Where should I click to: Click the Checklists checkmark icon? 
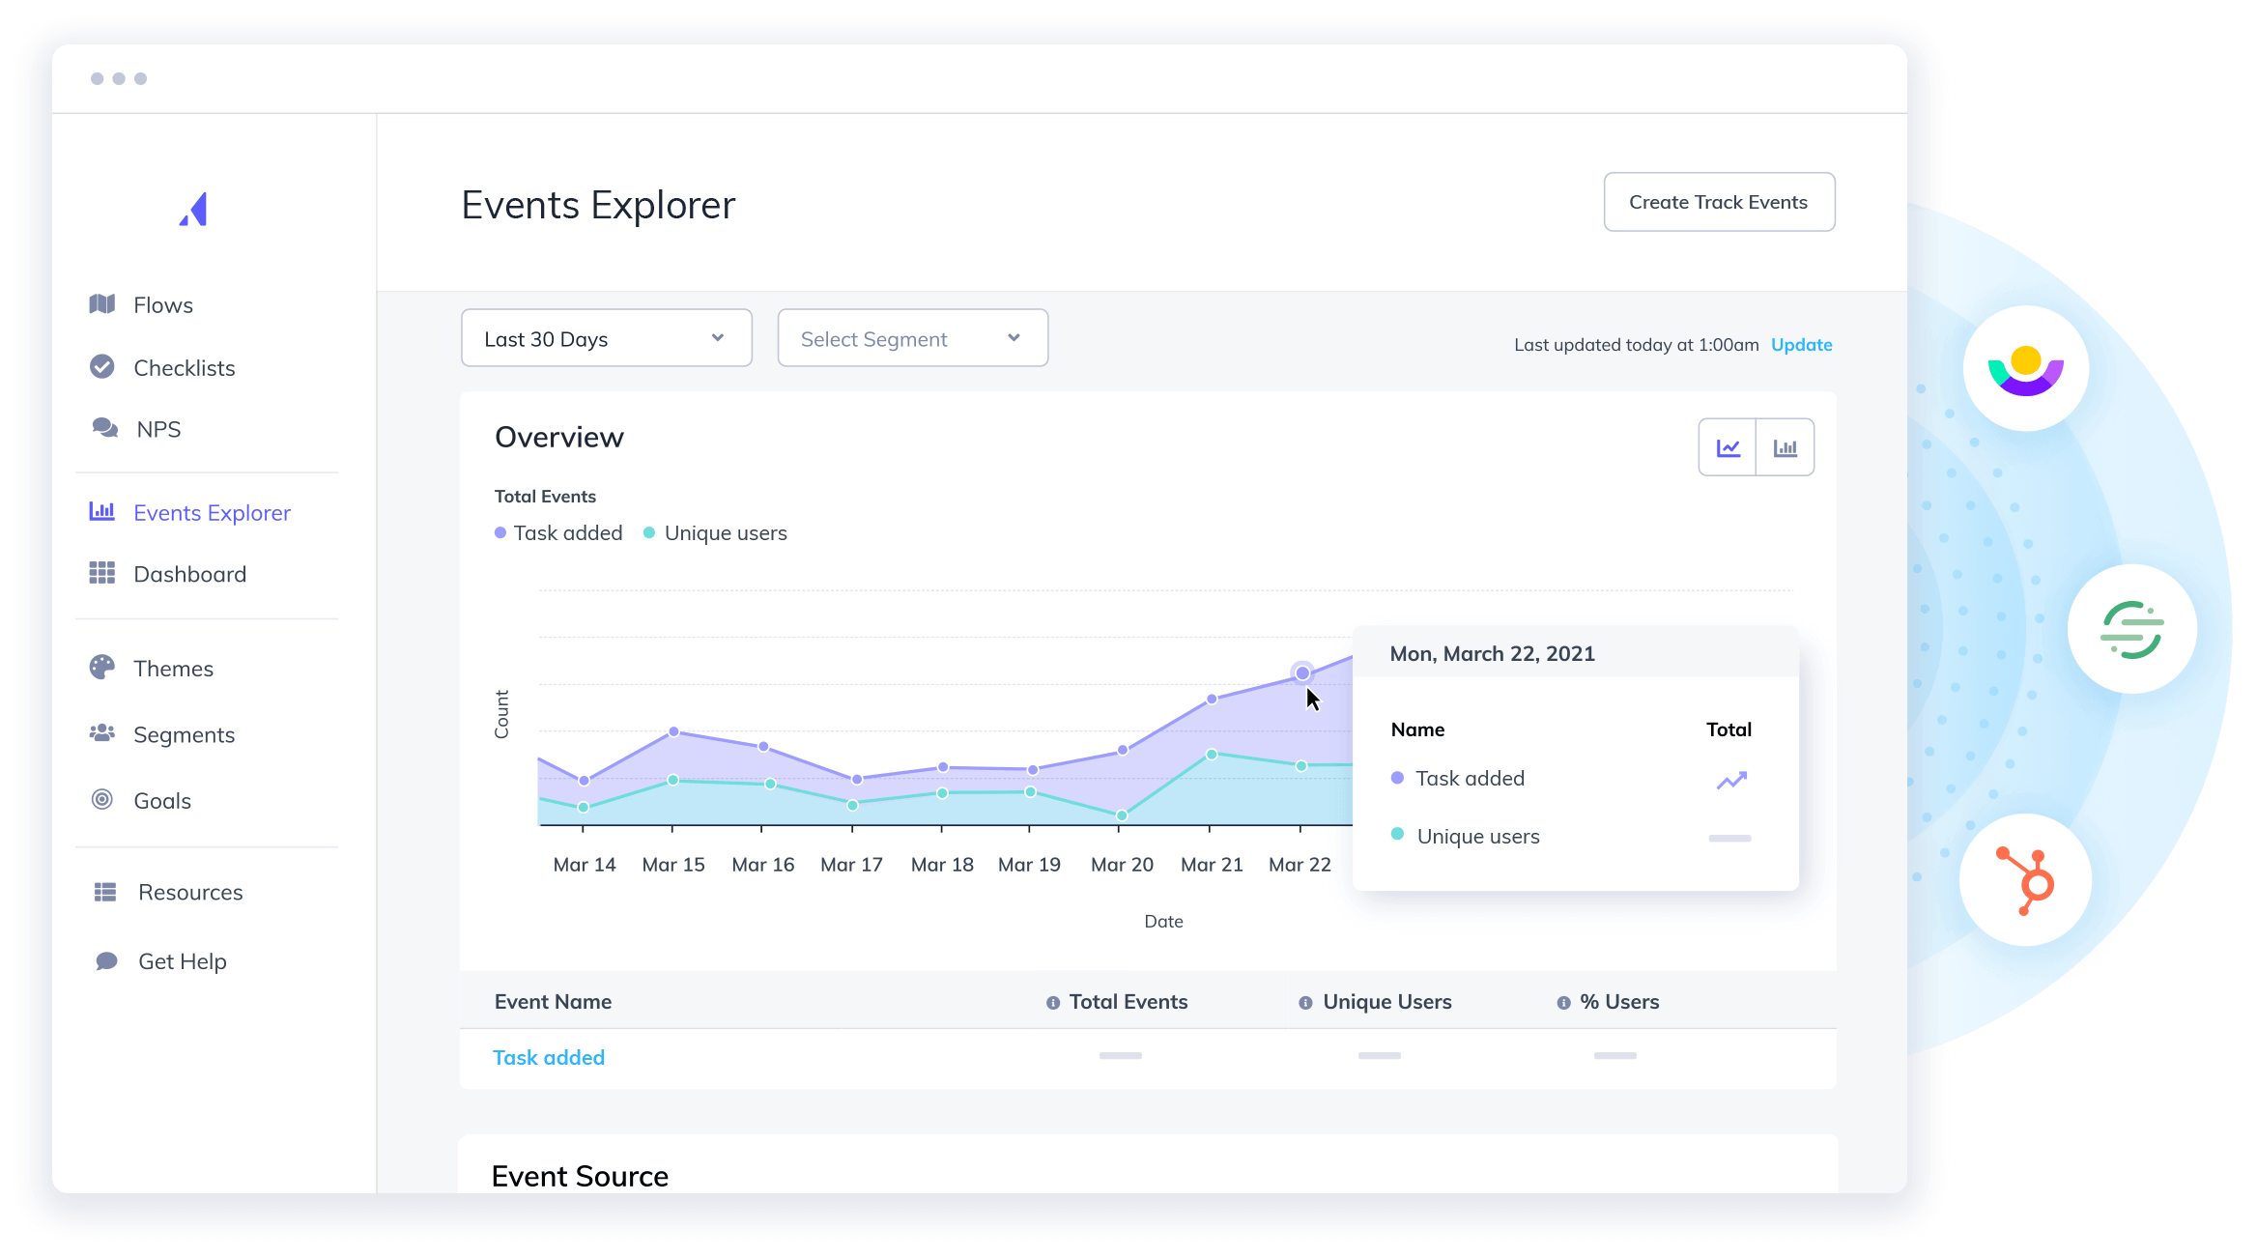pyautogui.click(x=102, y=367)
